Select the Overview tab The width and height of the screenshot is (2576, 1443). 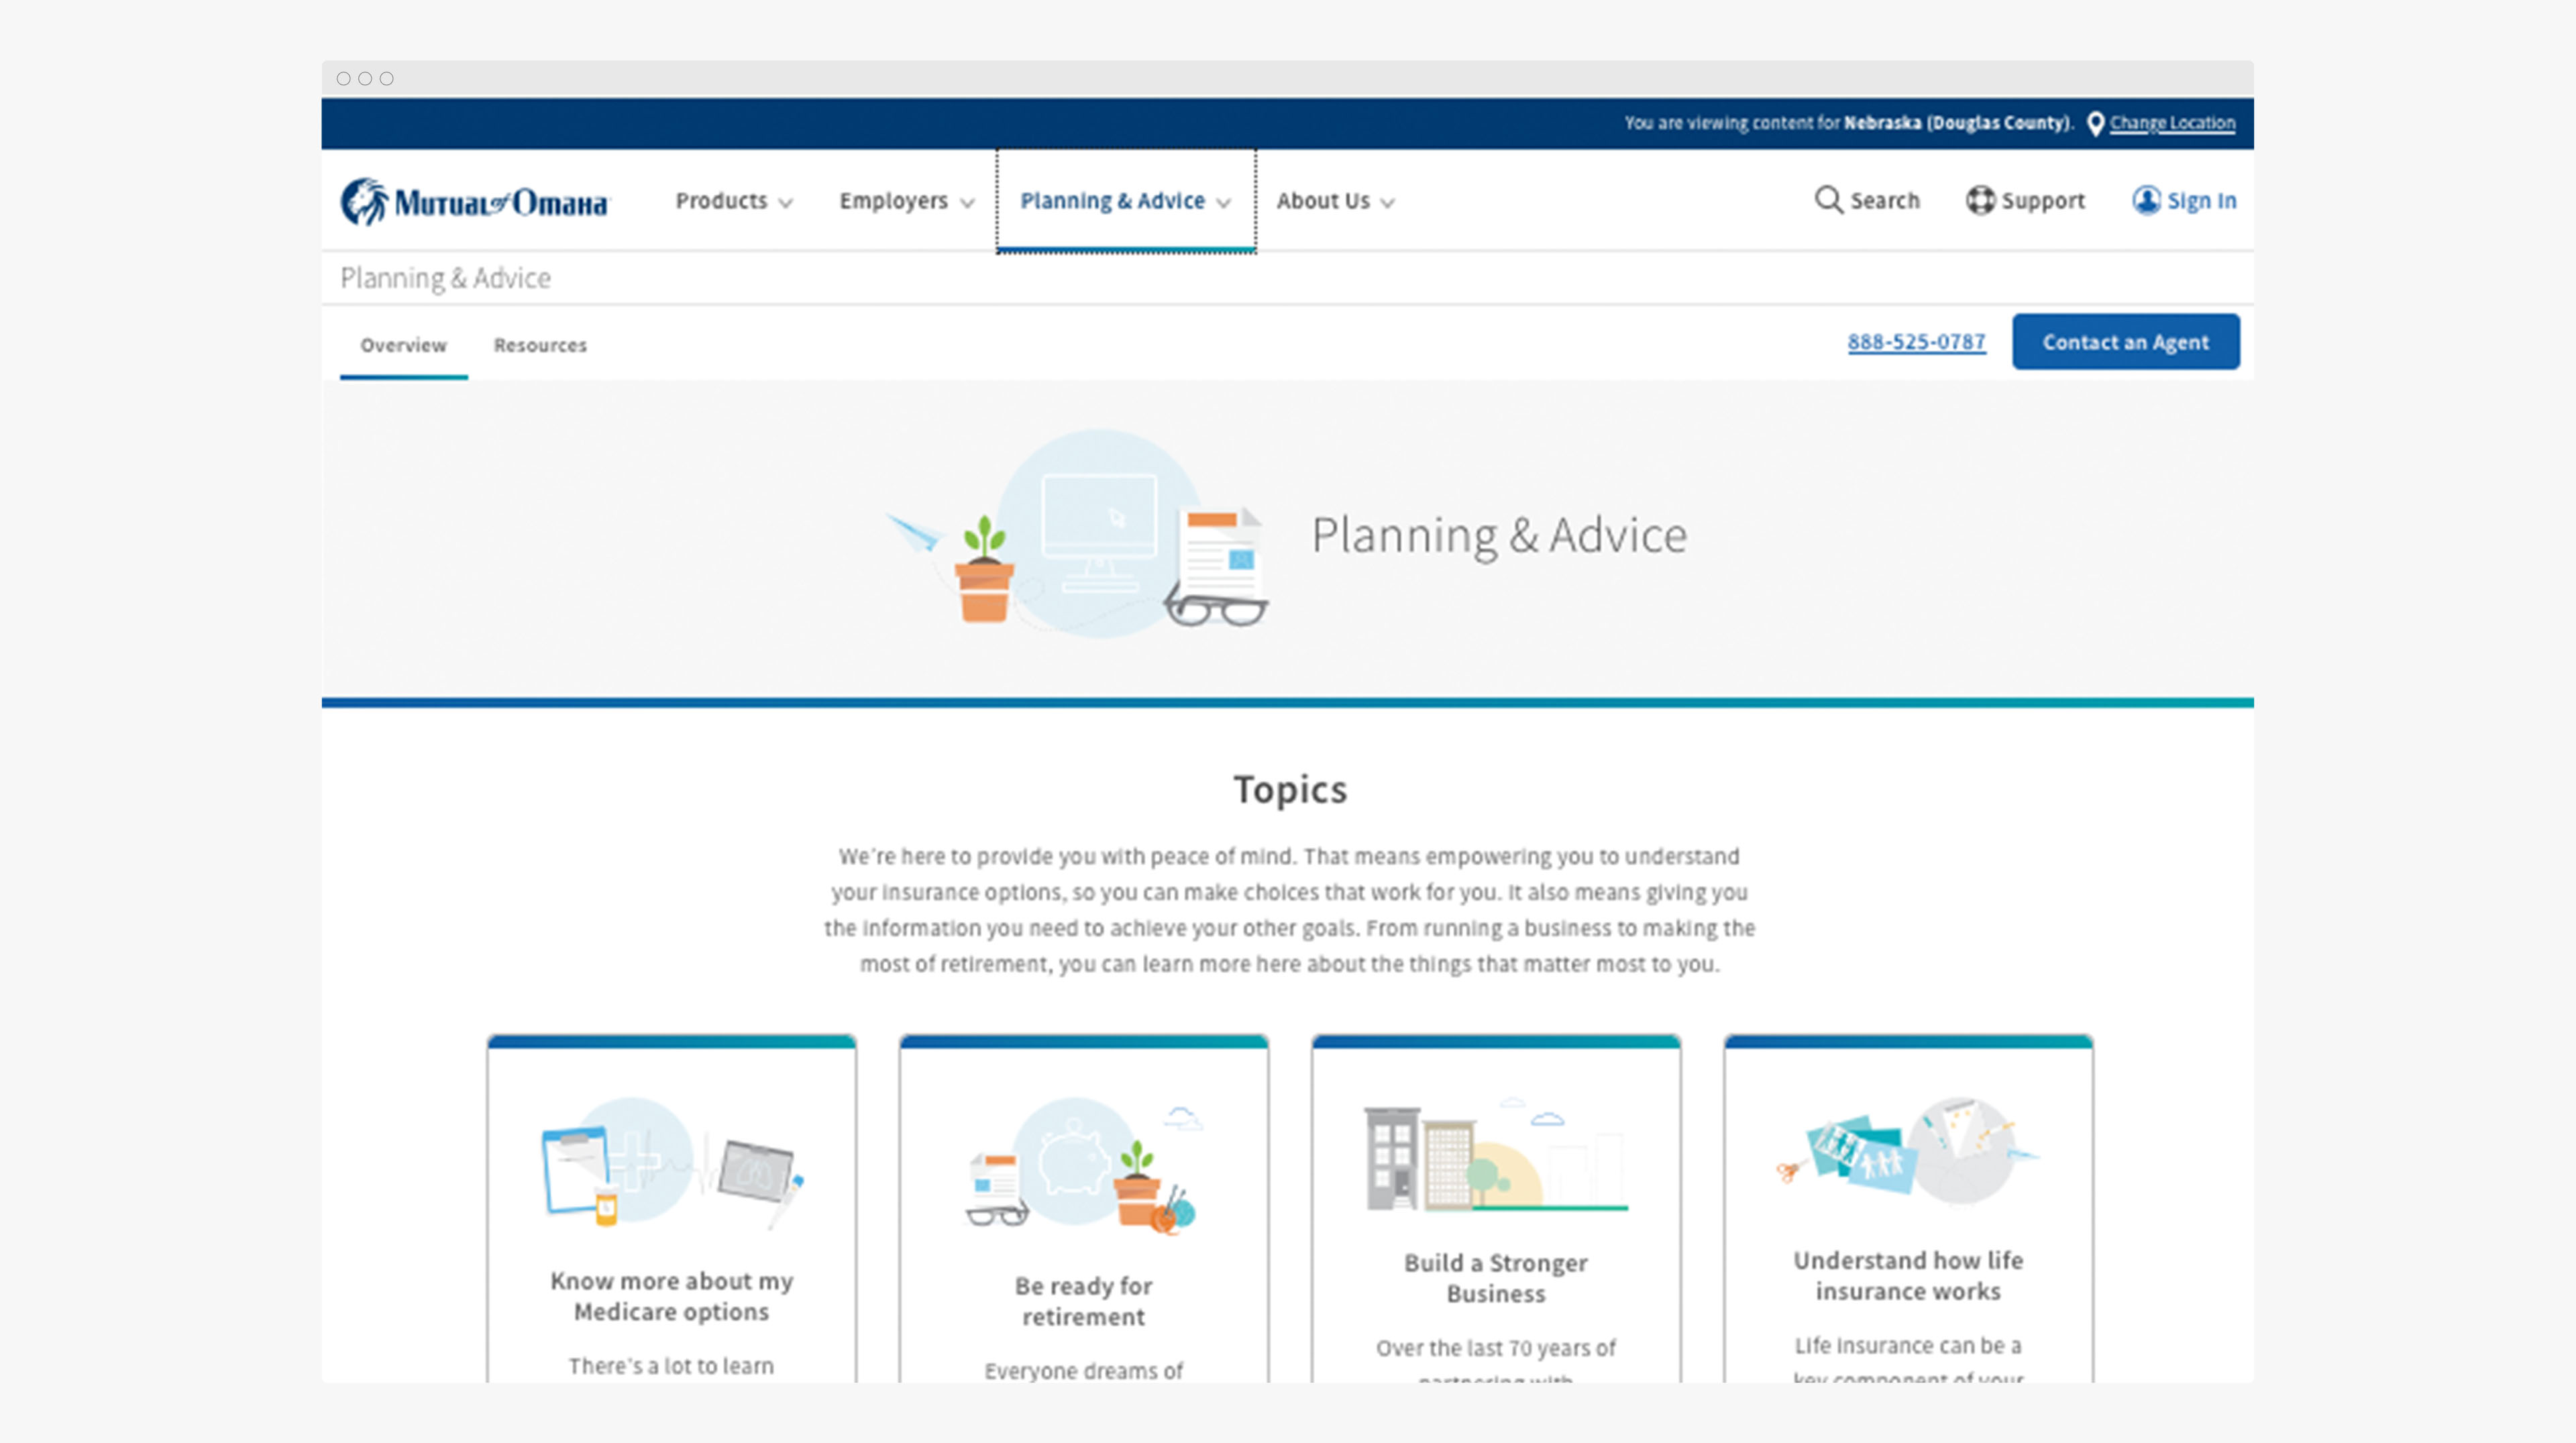point(403,345)
